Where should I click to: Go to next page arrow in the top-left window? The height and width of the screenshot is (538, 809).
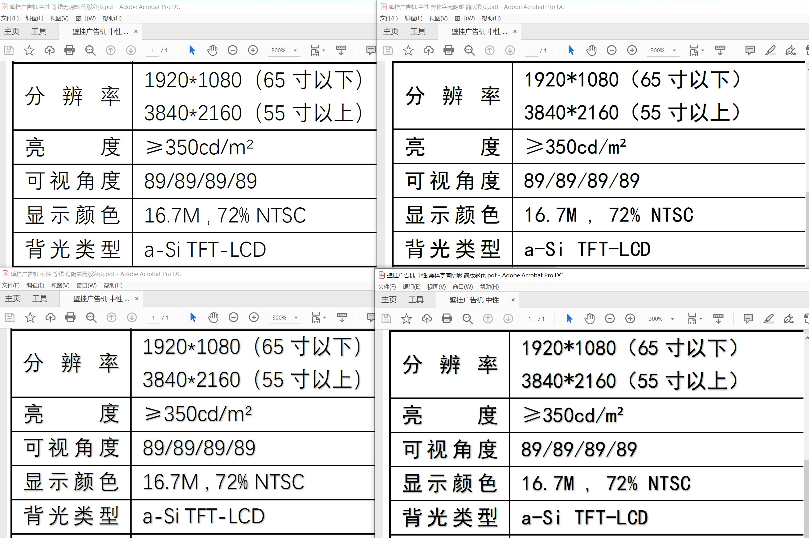point(131,51)
